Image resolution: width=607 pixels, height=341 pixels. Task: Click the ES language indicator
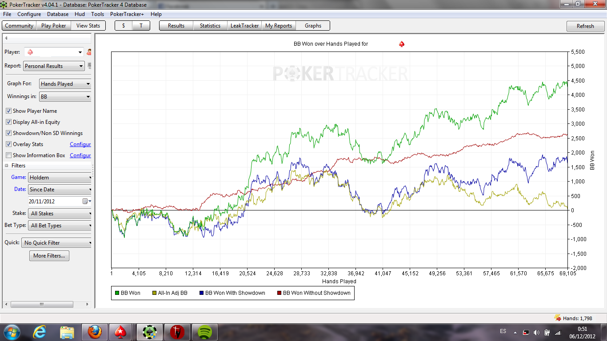coord(503,331)
